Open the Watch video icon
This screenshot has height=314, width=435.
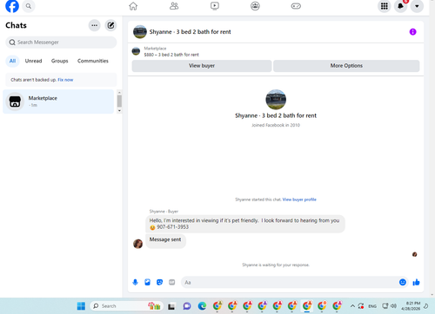coord(215,6)
